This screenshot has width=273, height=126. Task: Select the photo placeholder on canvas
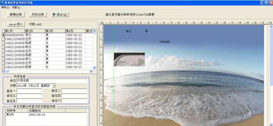[x=129, y=59]
